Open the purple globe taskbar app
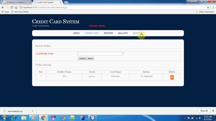216x121 pixels. point(53,118)
